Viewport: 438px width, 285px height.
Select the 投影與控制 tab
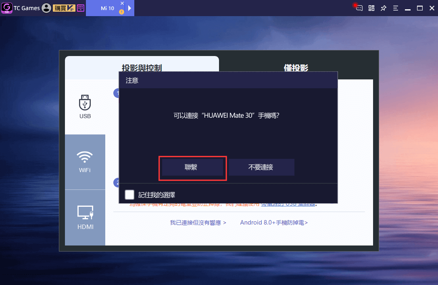[x=142, y=68]
